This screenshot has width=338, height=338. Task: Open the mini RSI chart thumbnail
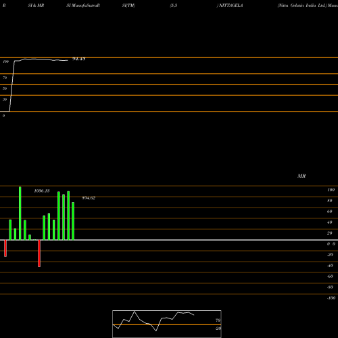coord(167,324)
